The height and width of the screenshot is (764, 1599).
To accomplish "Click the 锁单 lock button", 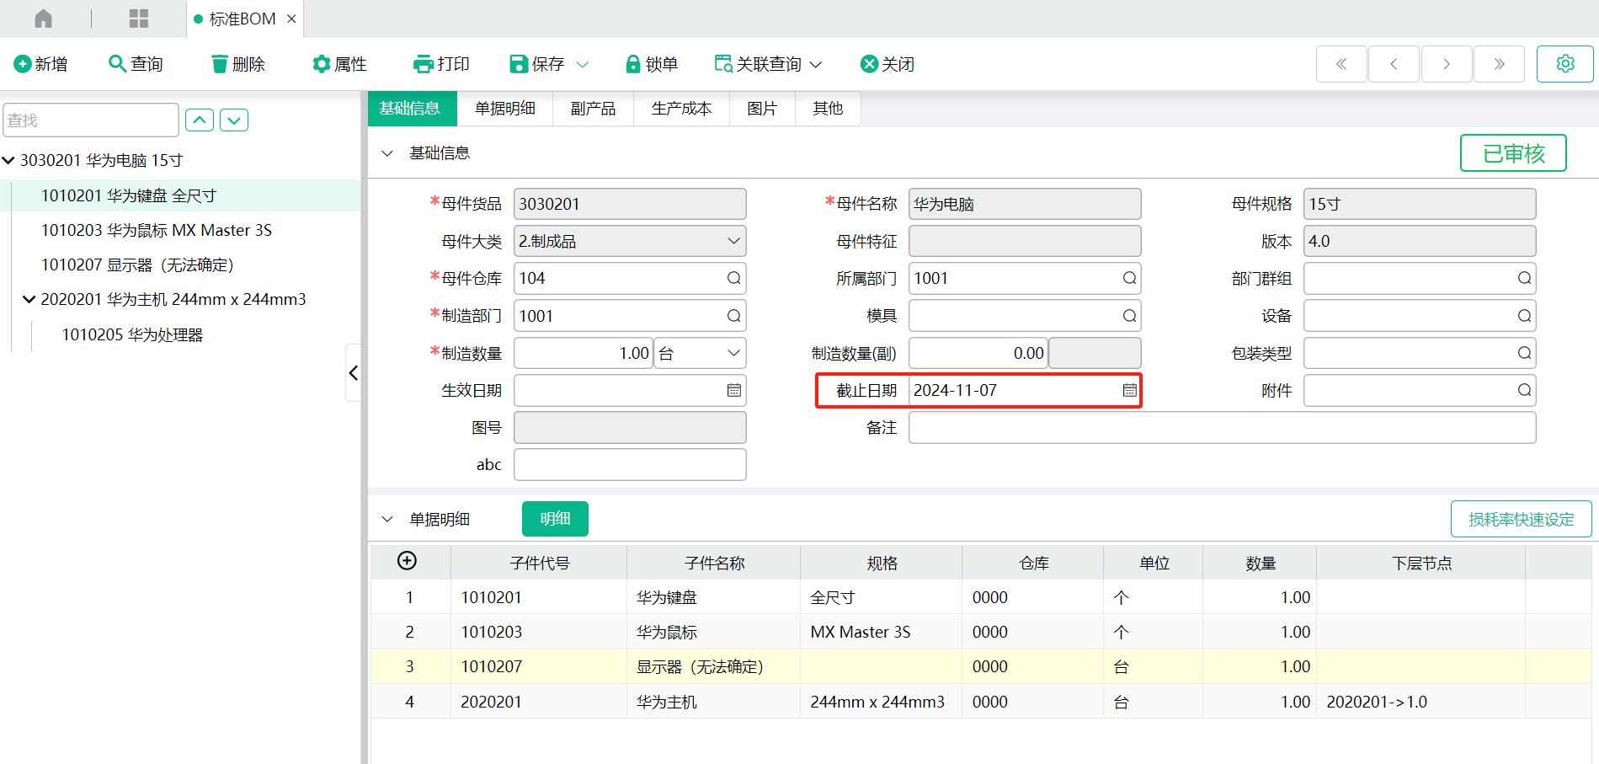I will point(652,64).
